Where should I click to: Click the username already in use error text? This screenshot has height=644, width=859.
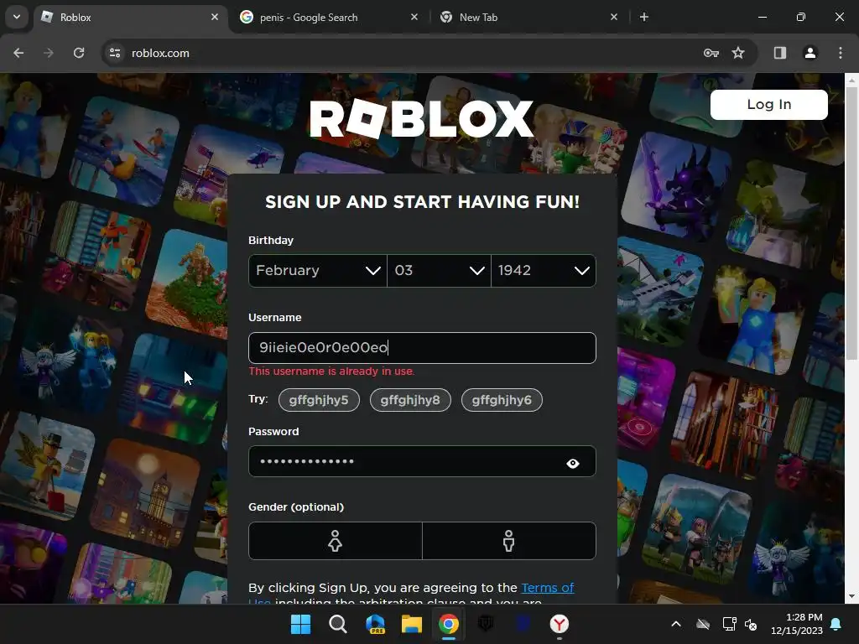(x=331, y=371)
